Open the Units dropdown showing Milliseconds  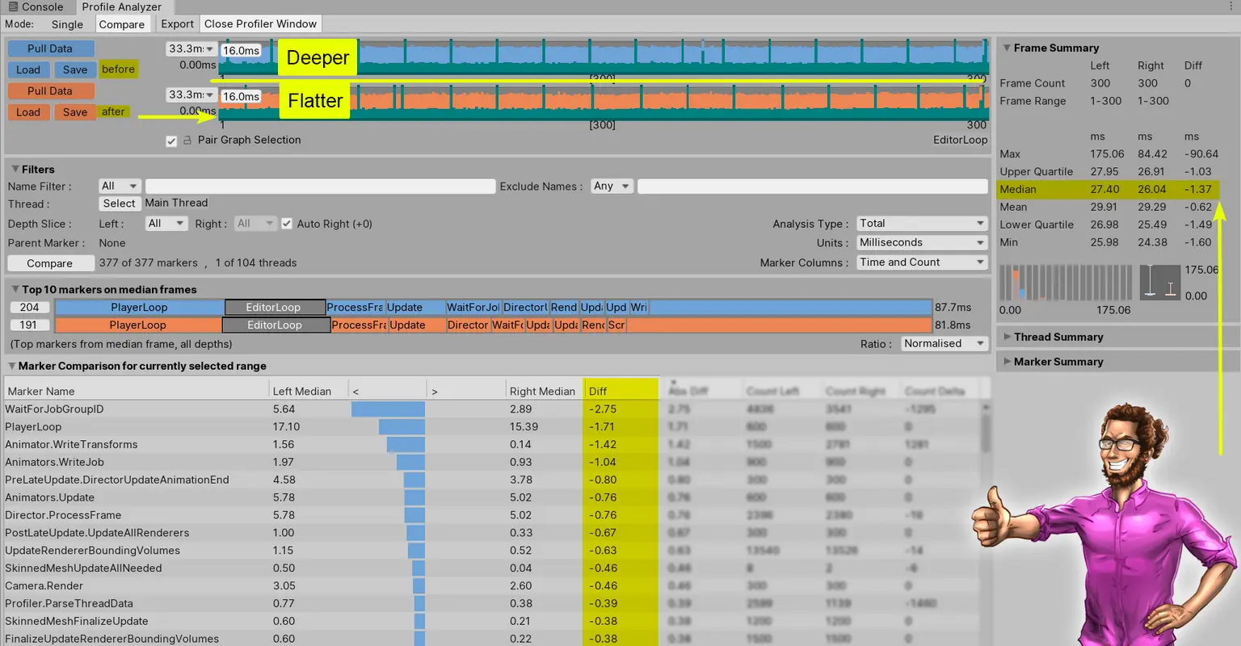921,242
